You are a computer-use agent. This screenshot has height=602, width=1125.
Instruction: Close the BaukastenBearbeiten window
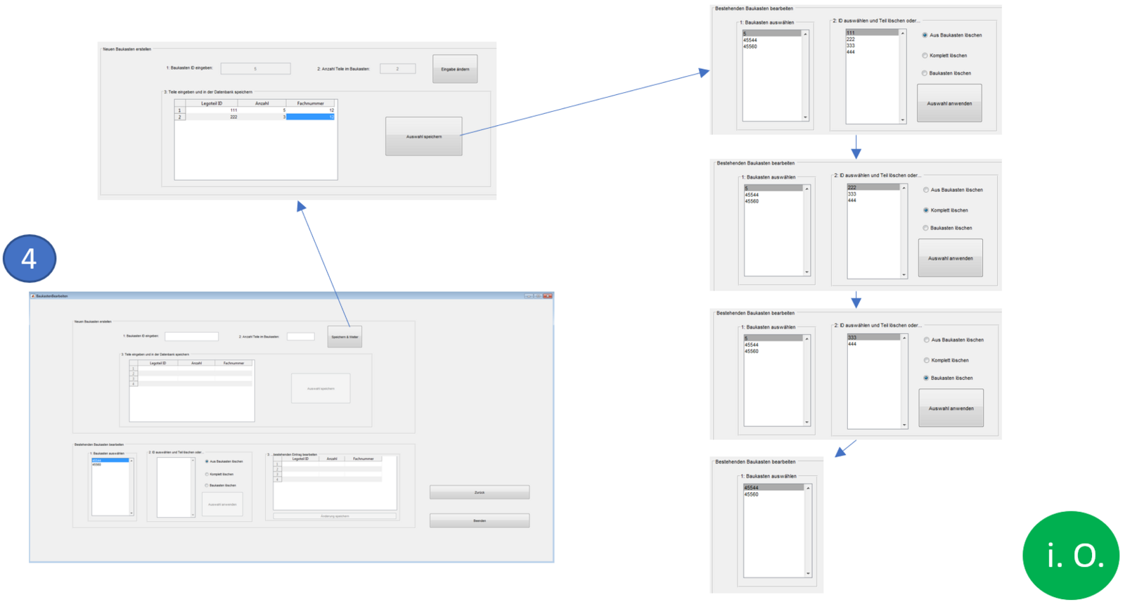tap(547, 296)
